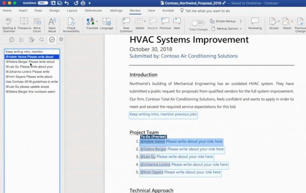Show thumbnails pane in sidebar
Image resolution: width=306 pixels, height=193 pixels.
(12, 40)
